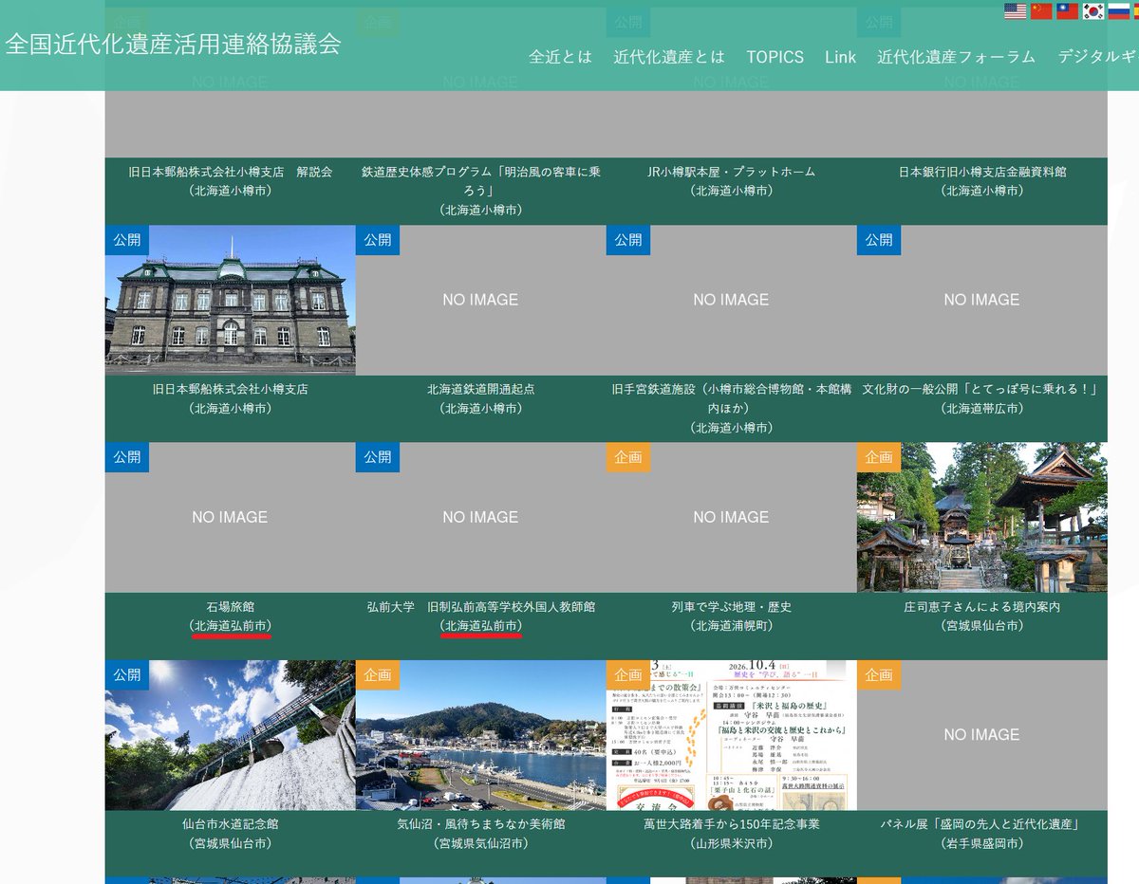Select the China flag language icon

click(1041, 11)
